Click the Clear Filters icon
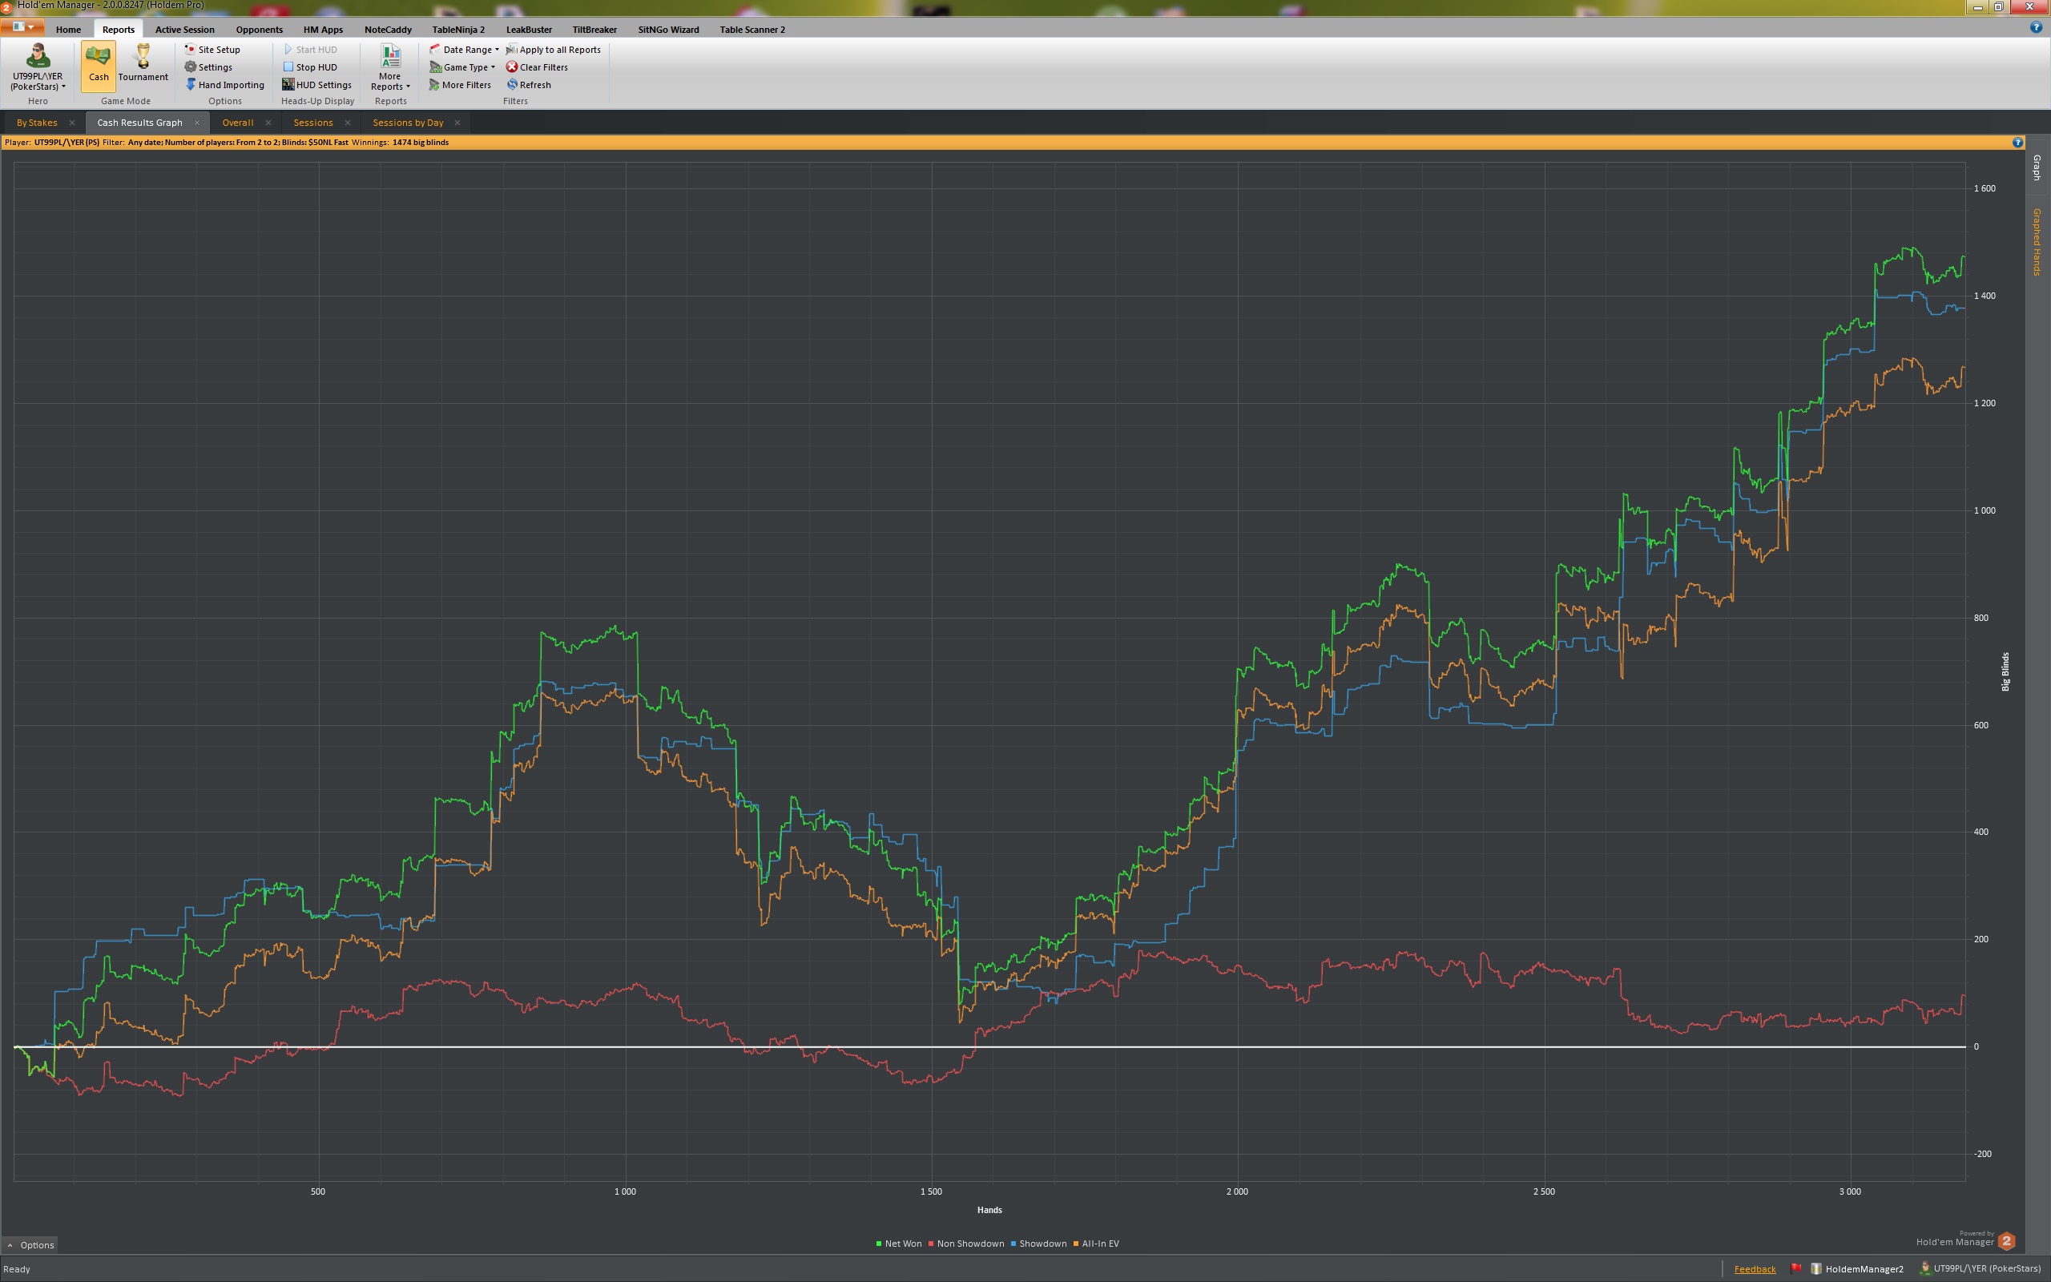This screenshot has width=2051, height=1282. click(512, 67)
